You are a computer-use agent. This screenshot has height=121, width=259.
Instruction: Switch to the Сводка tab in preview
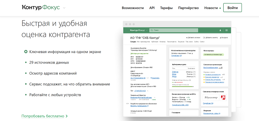133,42
